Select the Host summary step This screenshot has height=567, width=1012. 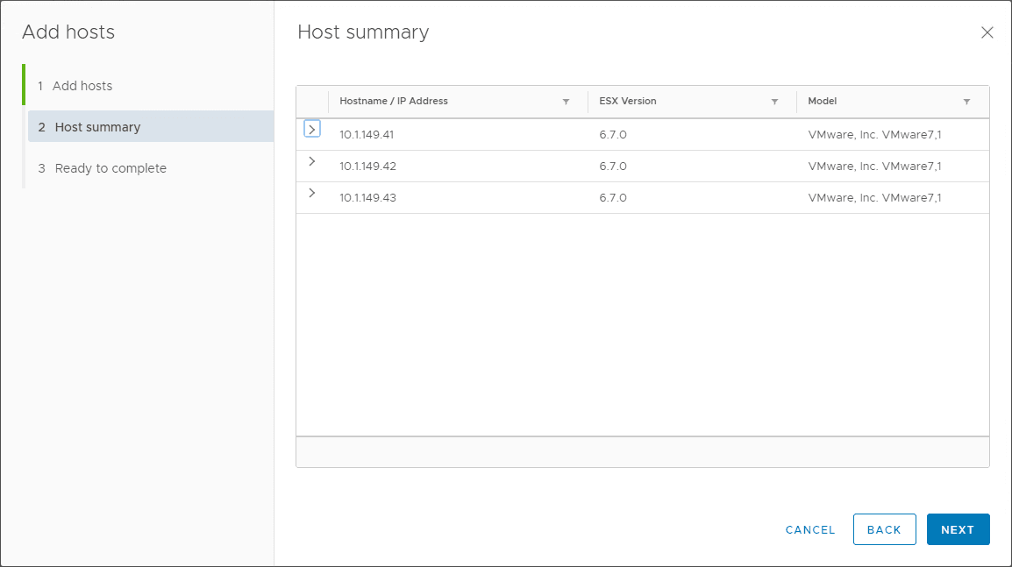97,127
